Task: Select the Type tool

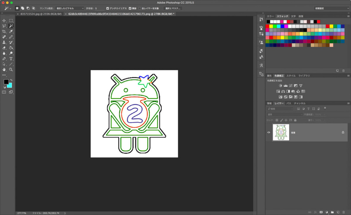Action: 11,59
